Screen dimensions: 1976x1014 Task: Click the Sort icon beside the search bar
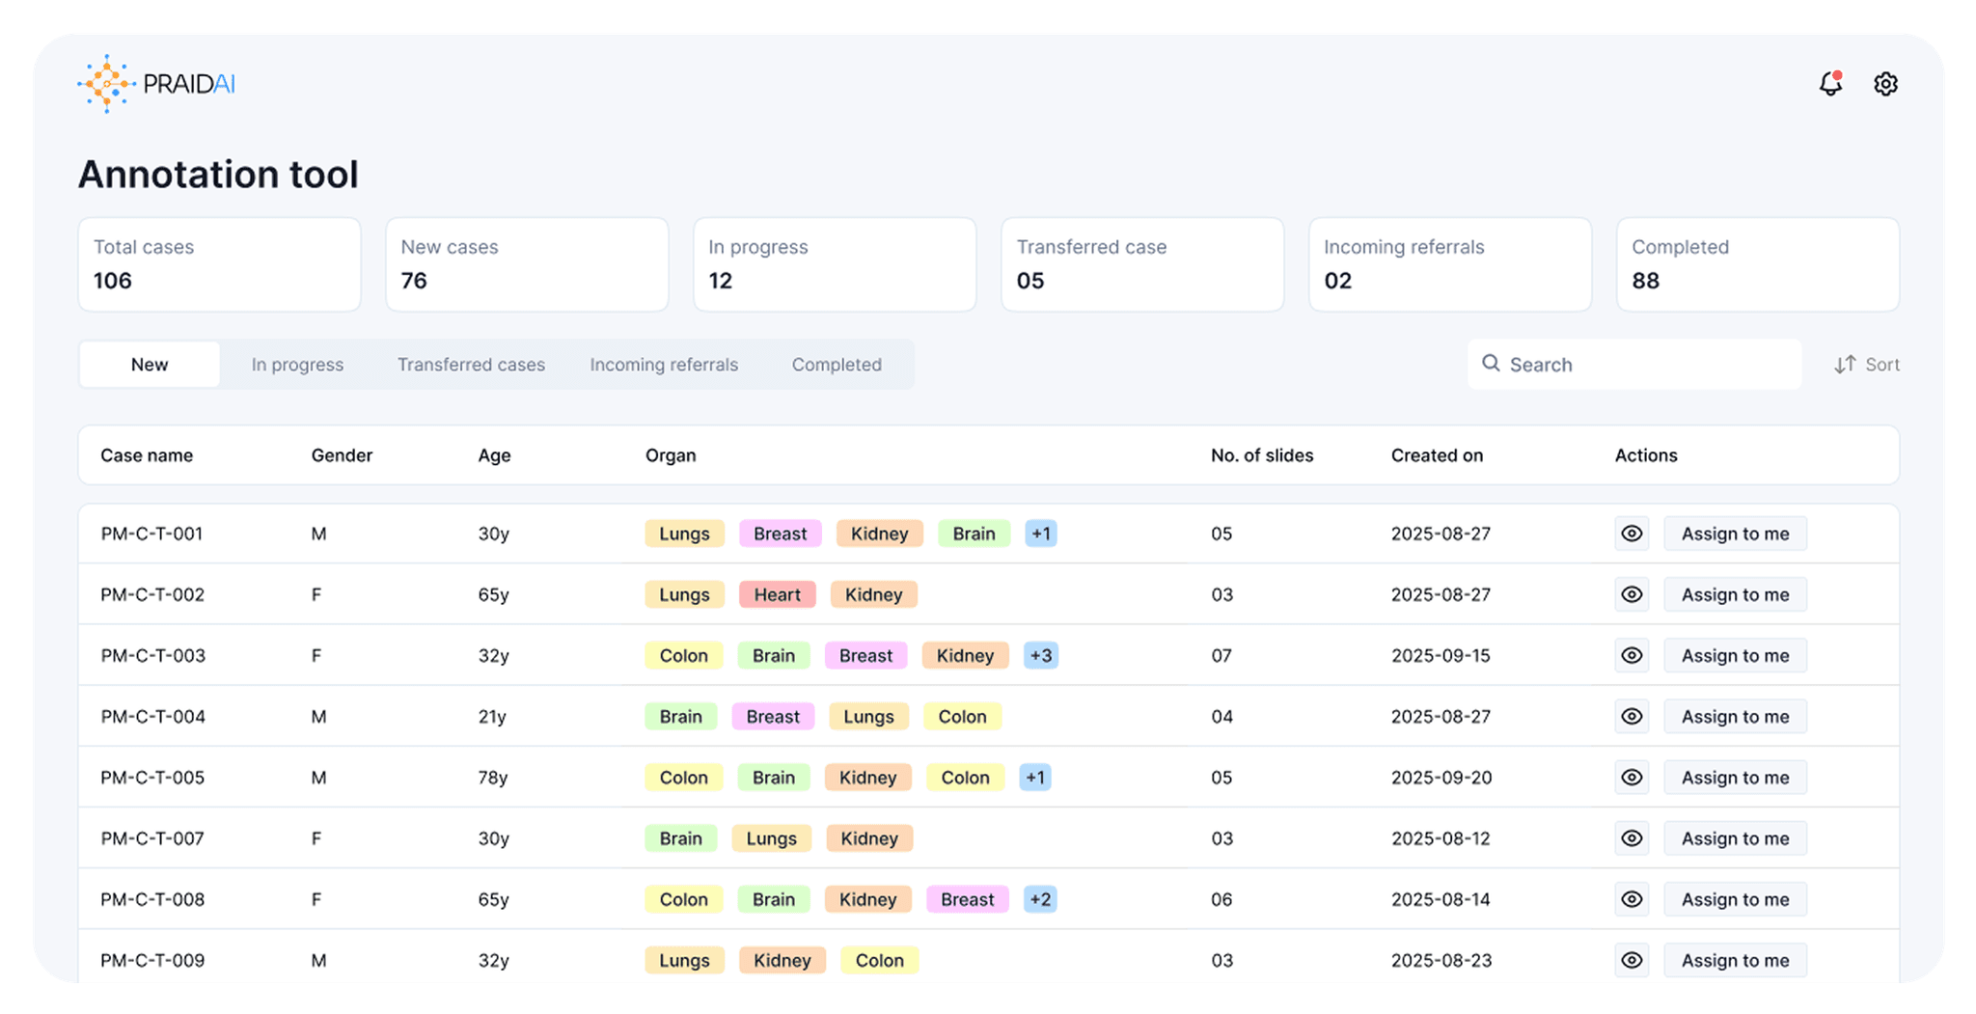point(1845,364)
